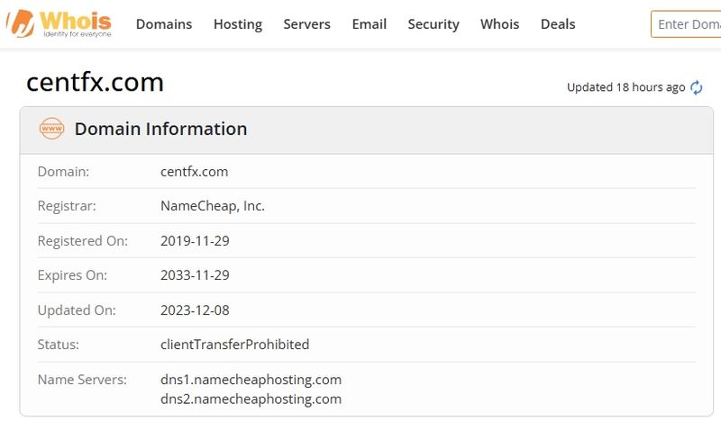Select the clientTransferProhibited status value
721x421 pixels.
(235, 345)
